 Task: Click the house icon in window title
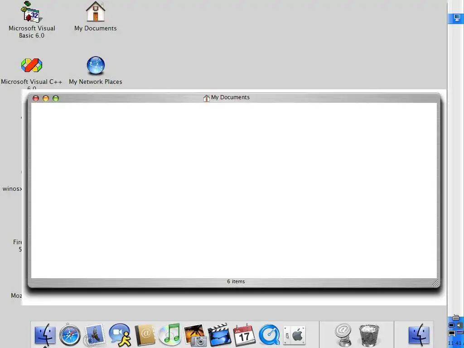(x=207, y=98)
